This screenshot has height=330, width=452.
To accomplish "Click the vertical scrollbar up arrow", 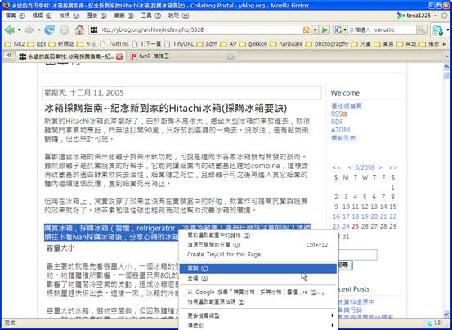I will 446,67.
